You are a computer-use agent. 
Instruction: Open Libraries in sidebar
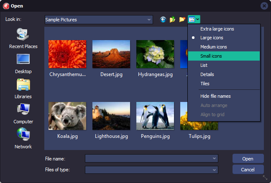point(23,89)
